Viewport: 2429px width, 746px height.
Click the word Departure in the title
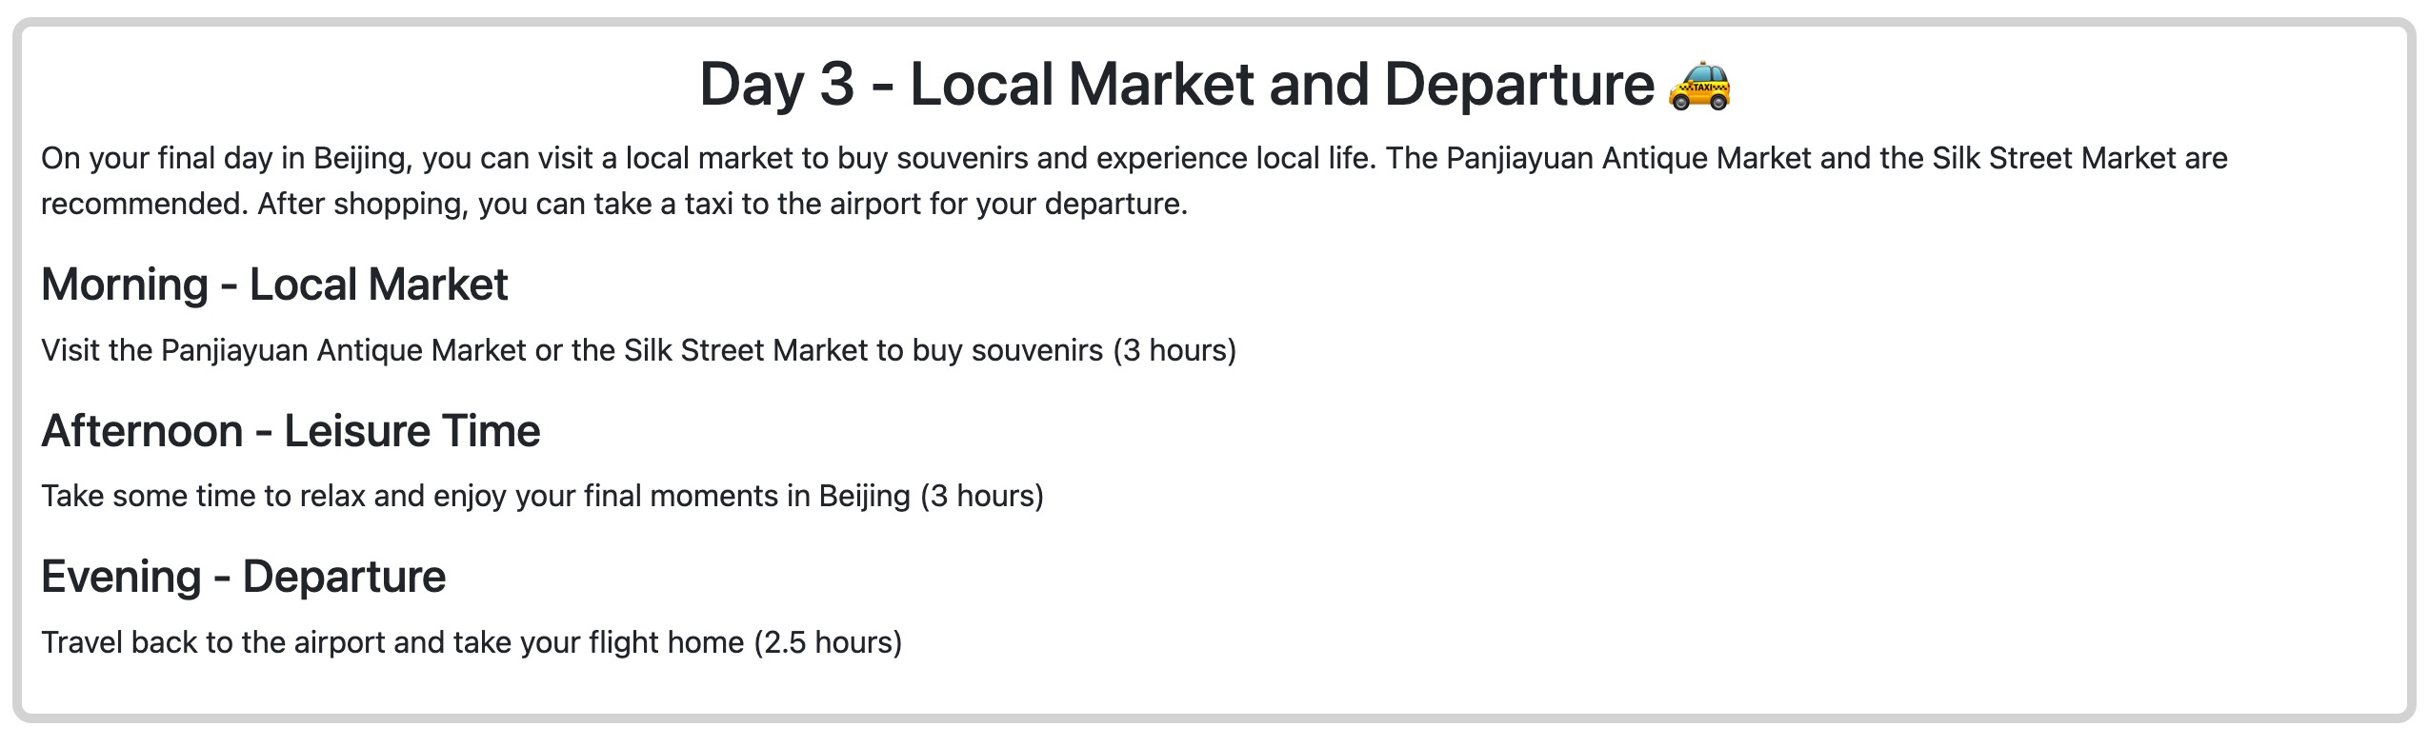pos(1518,85)
